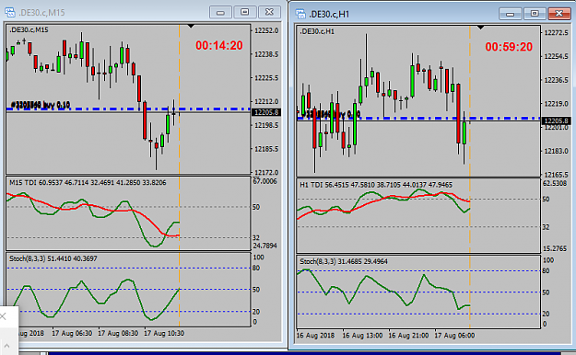Click Stoch(8,3,3) 51.4410 label in M15 window

pyautogui.click(x=53, y=258)
